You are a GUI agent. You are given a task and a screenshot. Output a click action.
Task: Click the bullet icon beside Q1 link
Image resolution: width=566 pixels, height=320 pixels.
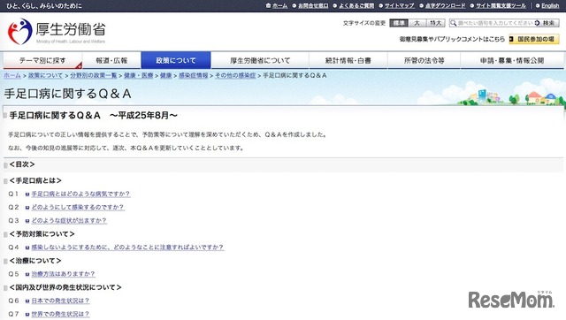pyautogui.click(x=27, y=194)
